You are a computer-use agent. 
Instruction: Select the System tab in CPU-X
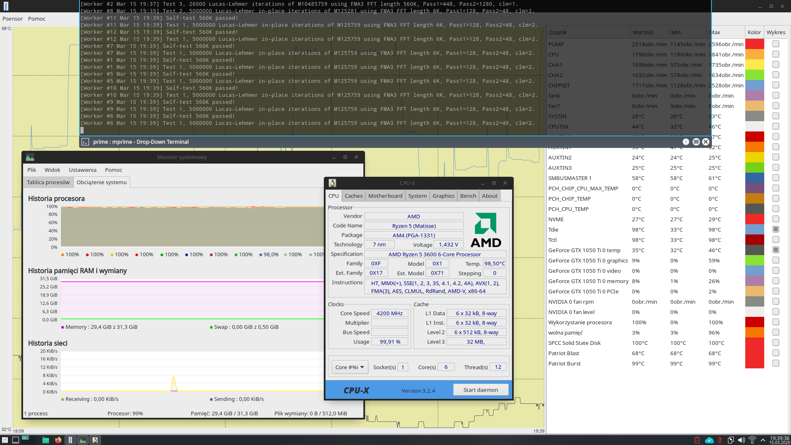coord(417,196)
